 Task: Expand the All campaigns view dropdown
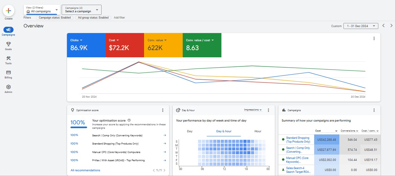(x=42, y=10)
